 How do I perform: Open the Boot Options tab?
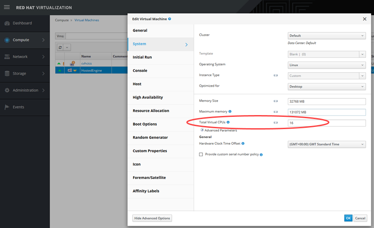click(x=161, y=124)
